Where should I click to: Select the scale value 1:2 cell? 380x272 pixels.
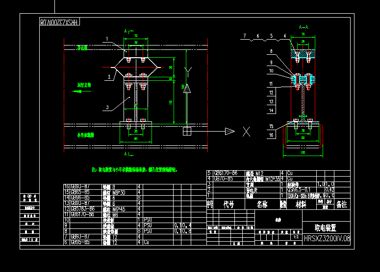click(296, 237)
